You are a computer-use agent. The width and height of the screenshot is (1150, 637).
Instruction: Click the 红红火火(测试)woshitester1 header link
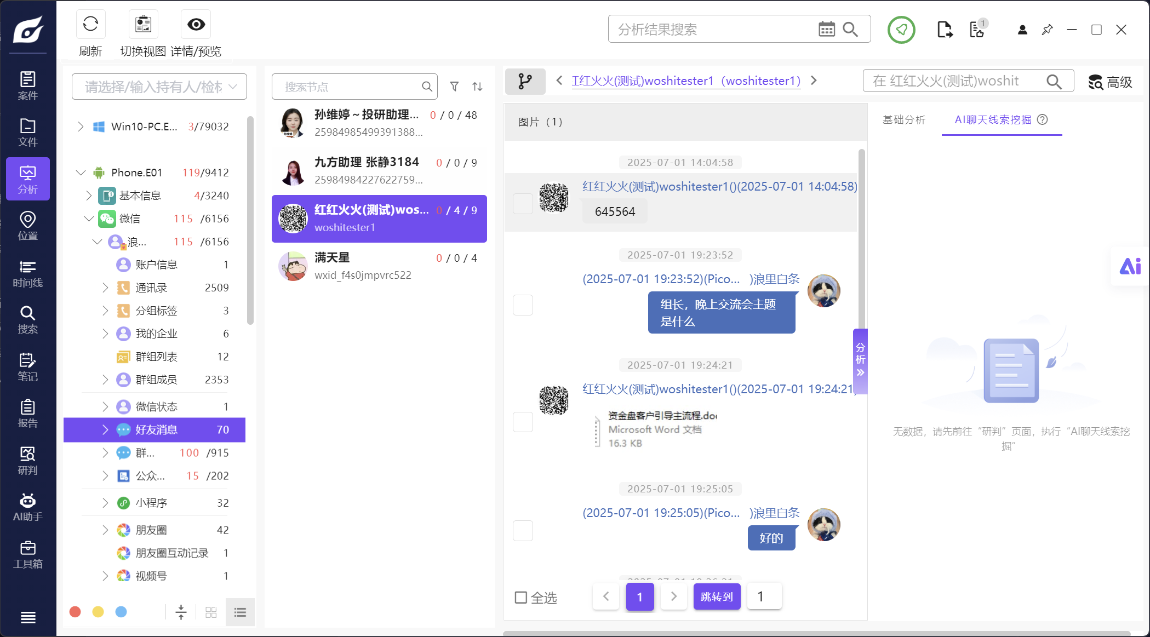point(686,81)
